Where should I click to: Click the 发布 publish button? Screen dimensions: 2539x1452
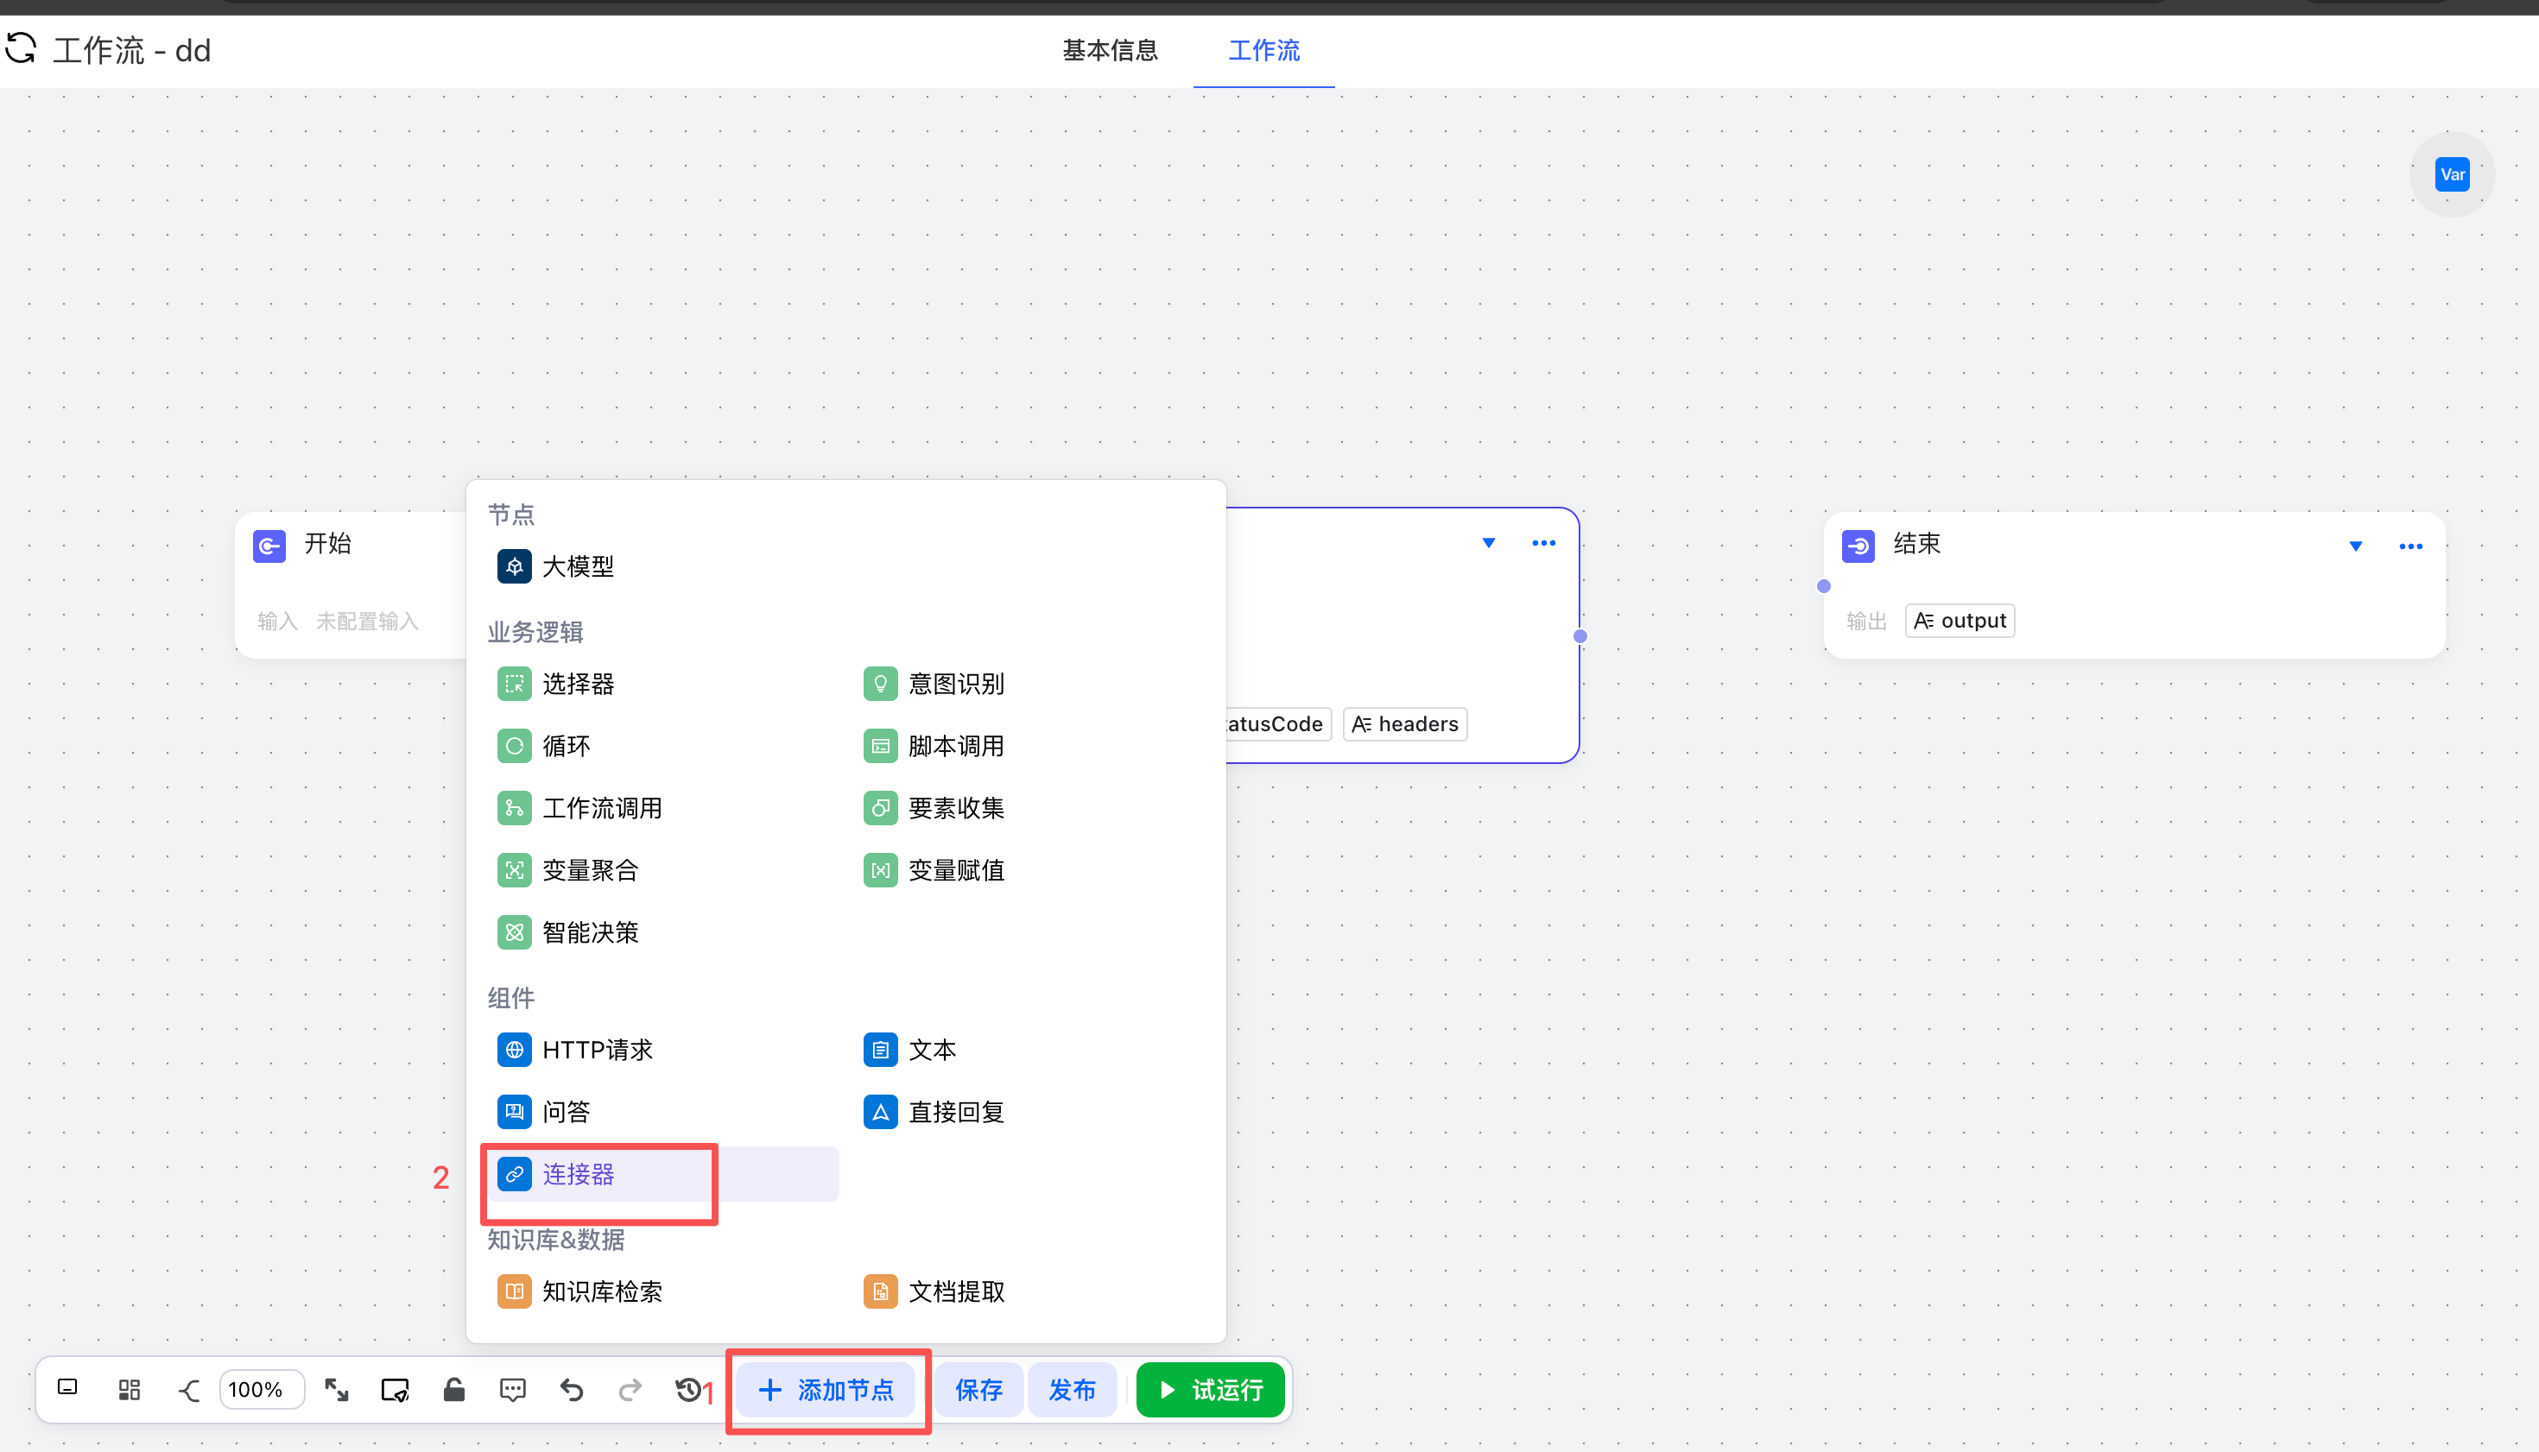point(1072,1389)
